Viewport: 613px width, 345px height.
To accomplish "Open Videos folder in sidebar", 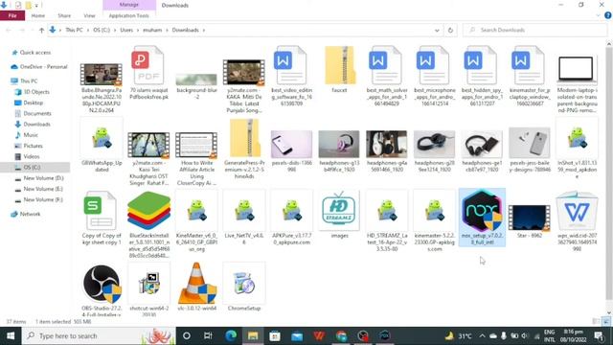I will (x=32, y=156).
